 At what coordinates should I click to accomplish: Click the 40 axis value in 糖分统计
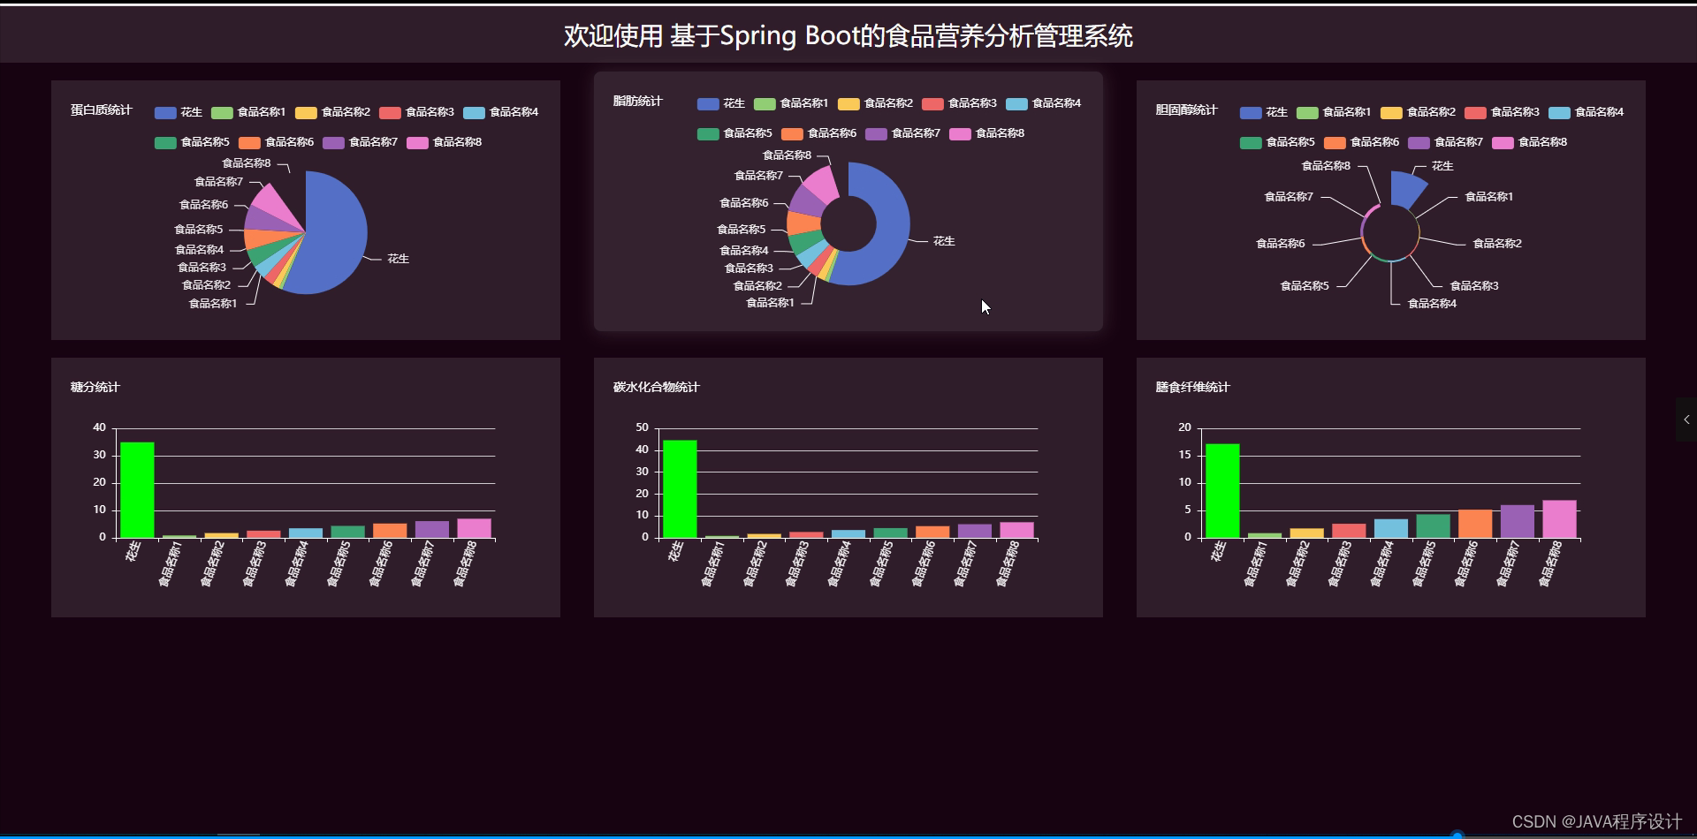click(99, 427)
